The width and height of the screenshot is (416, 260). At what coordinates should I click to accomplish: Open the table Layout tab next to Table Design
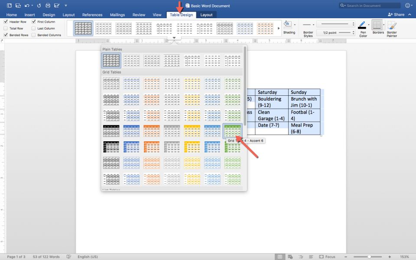(206, 15)
